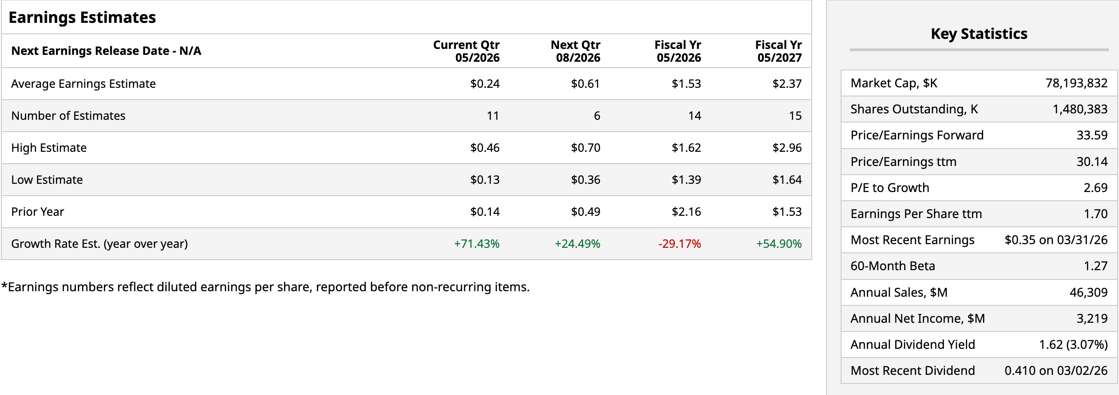Click the Average Earnings Estimate row label
This screenshot has height=395, width=1119.
point(83,84)
